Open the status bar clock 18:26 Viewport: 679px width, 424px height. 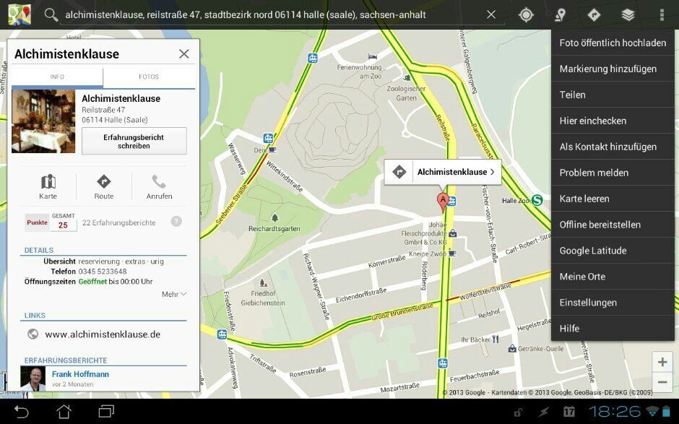click(615, 411)
